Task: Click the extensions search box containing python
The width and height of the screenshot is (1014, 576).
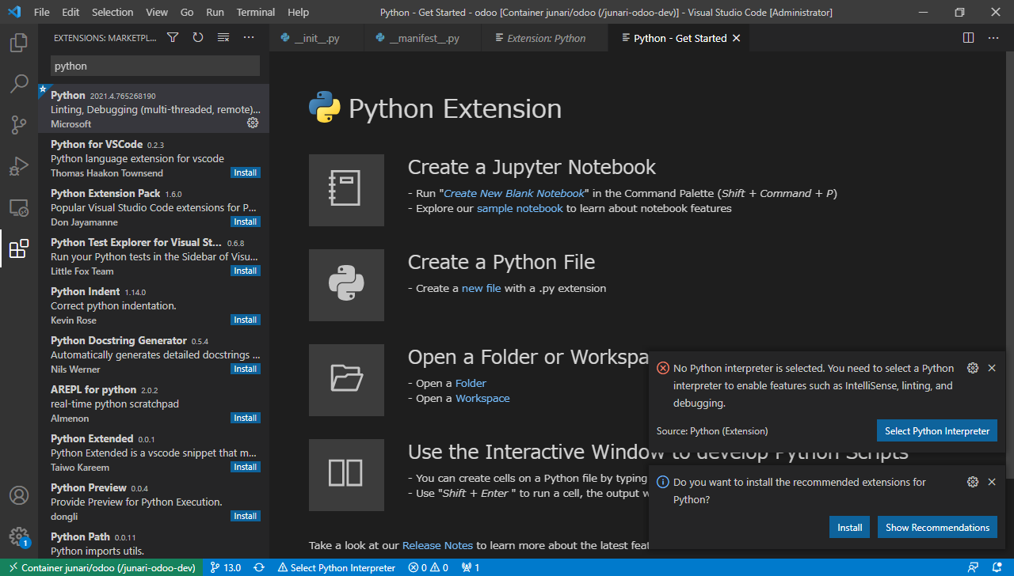Action: tap(155, 66)
